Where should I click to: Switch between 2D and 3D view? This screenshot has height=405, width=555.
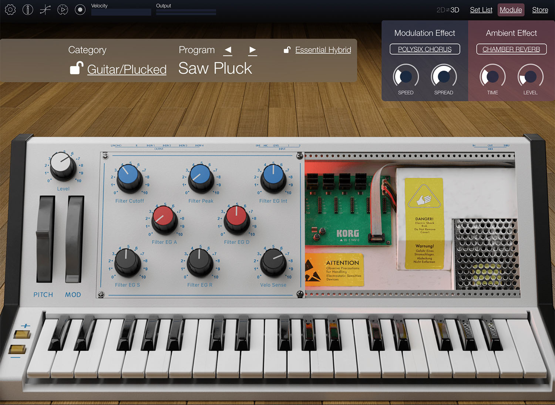coord(448,10)
